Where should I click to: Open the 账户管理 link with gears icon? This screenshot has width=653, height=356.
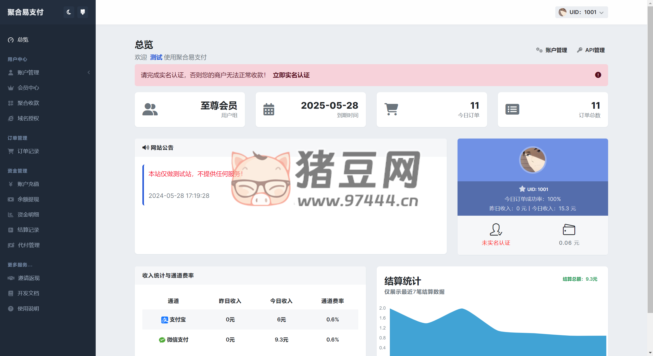(551, 50)
